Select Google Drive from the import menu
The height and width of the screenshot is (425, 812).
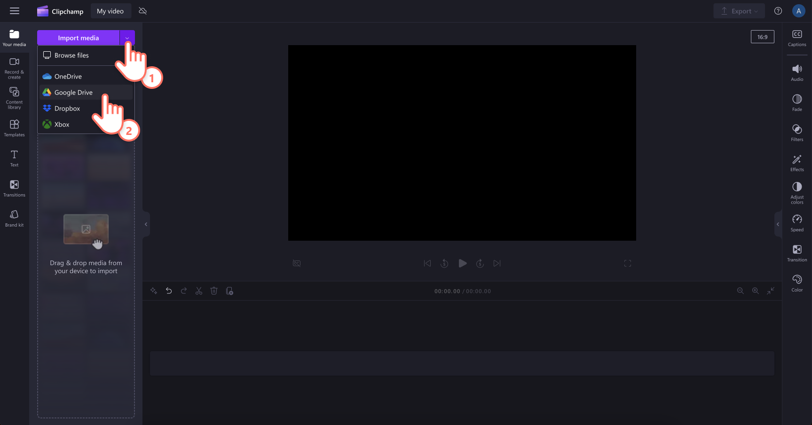point(73,92)
